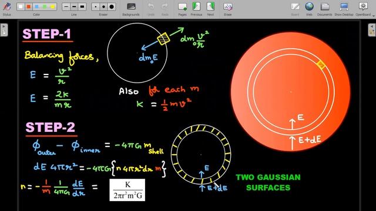Expand the right library panel tab
The width and height of the screenshot is (376, 211).
point(372,30)
